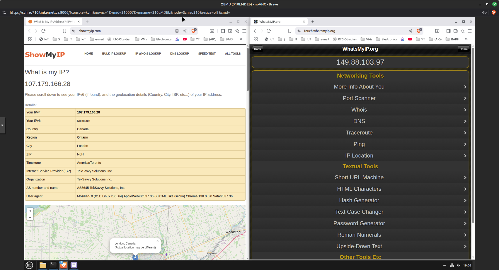The height and width of the screenshot is (270, 499).
Task: Open the IP WHOIS LOOKUP menu item
Action: [x=148, y=54]
